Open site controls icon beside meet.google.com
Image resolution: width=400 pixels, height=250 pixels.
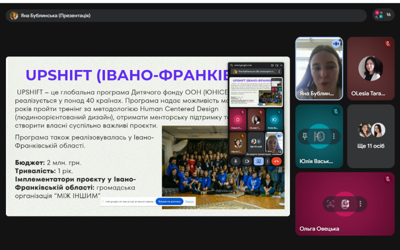pos(231,65)
